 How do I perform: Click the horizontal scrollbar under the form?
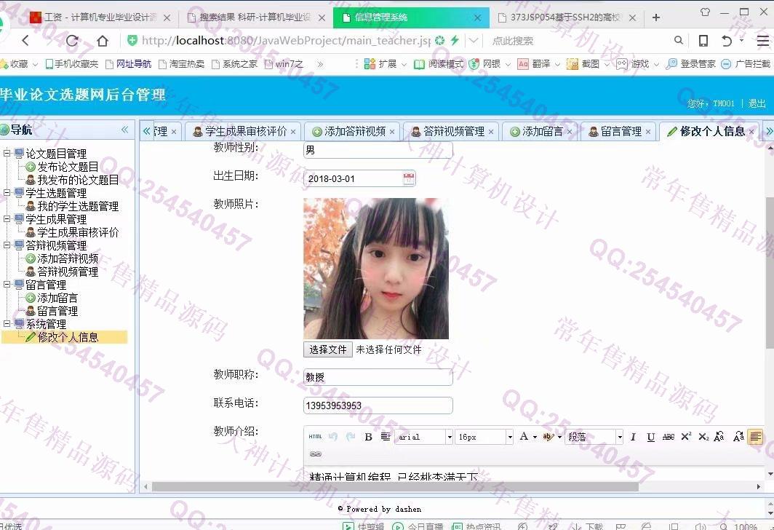(395, 486)
